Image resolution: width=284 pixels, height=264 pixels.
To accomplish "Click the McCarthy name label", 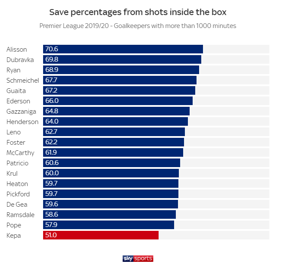I will click(x=20, y=152).
